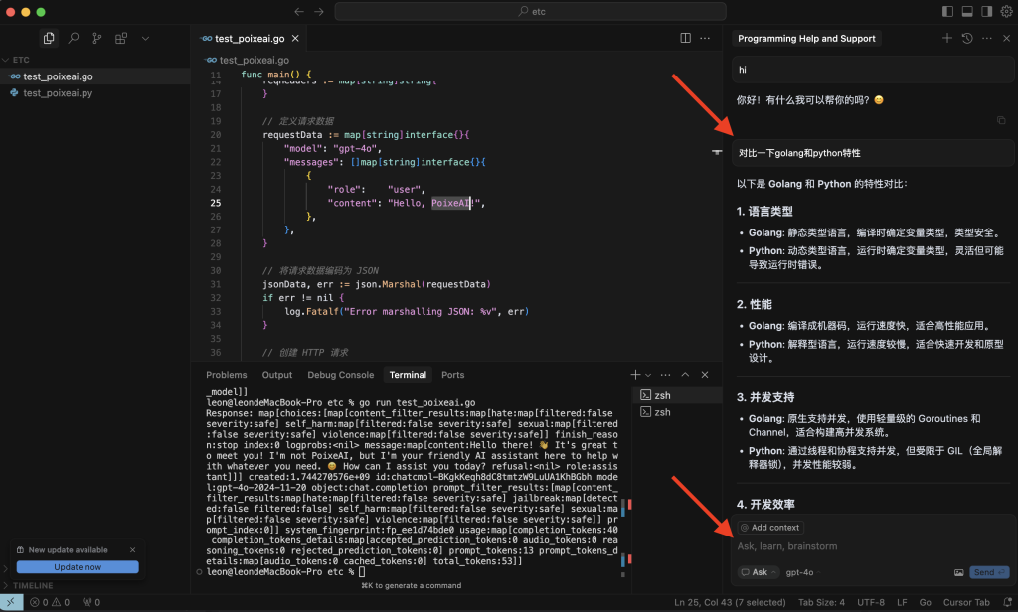Toggle the AI chat pane visibility
The image size is (1018, 612).
tap(986, 11)
